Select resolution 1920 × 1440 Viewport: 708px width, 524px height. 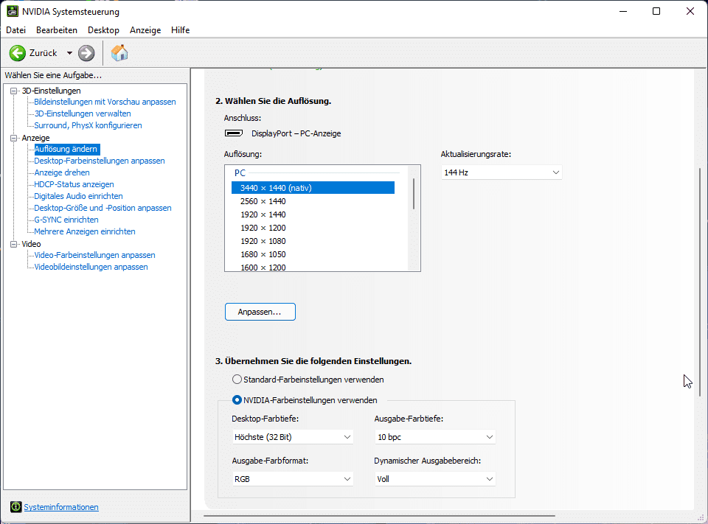(263, 214)
